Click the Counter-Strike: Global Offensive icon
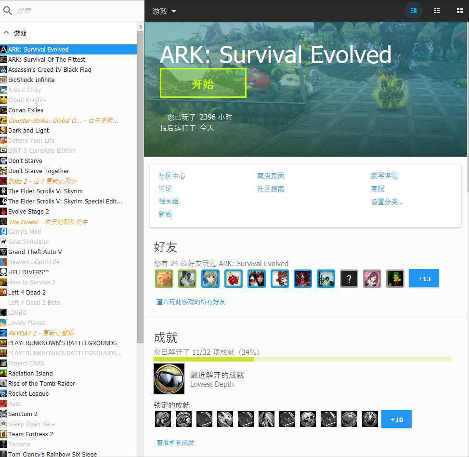Screen dimensions: 469x457 (3, 121)
